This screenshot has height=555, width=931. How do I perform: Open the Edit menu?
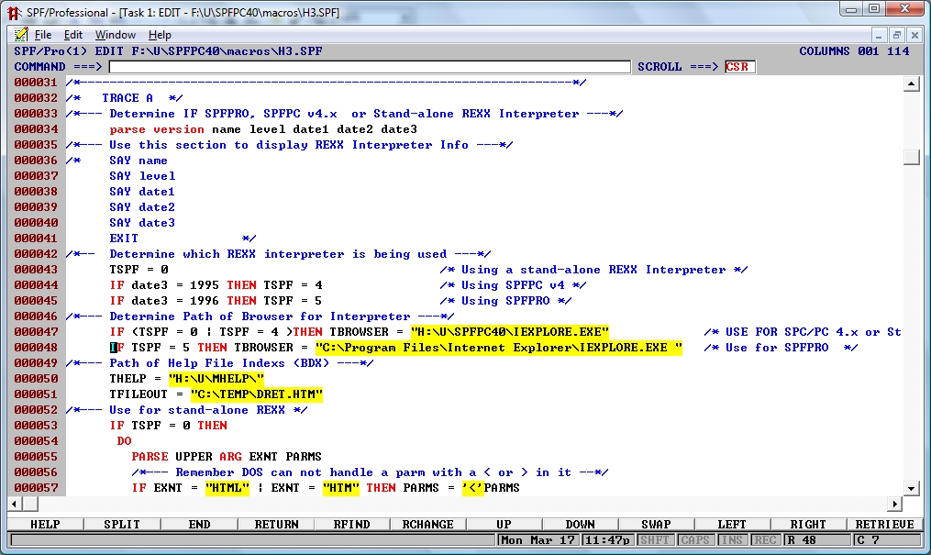click(x=73, y=35)
